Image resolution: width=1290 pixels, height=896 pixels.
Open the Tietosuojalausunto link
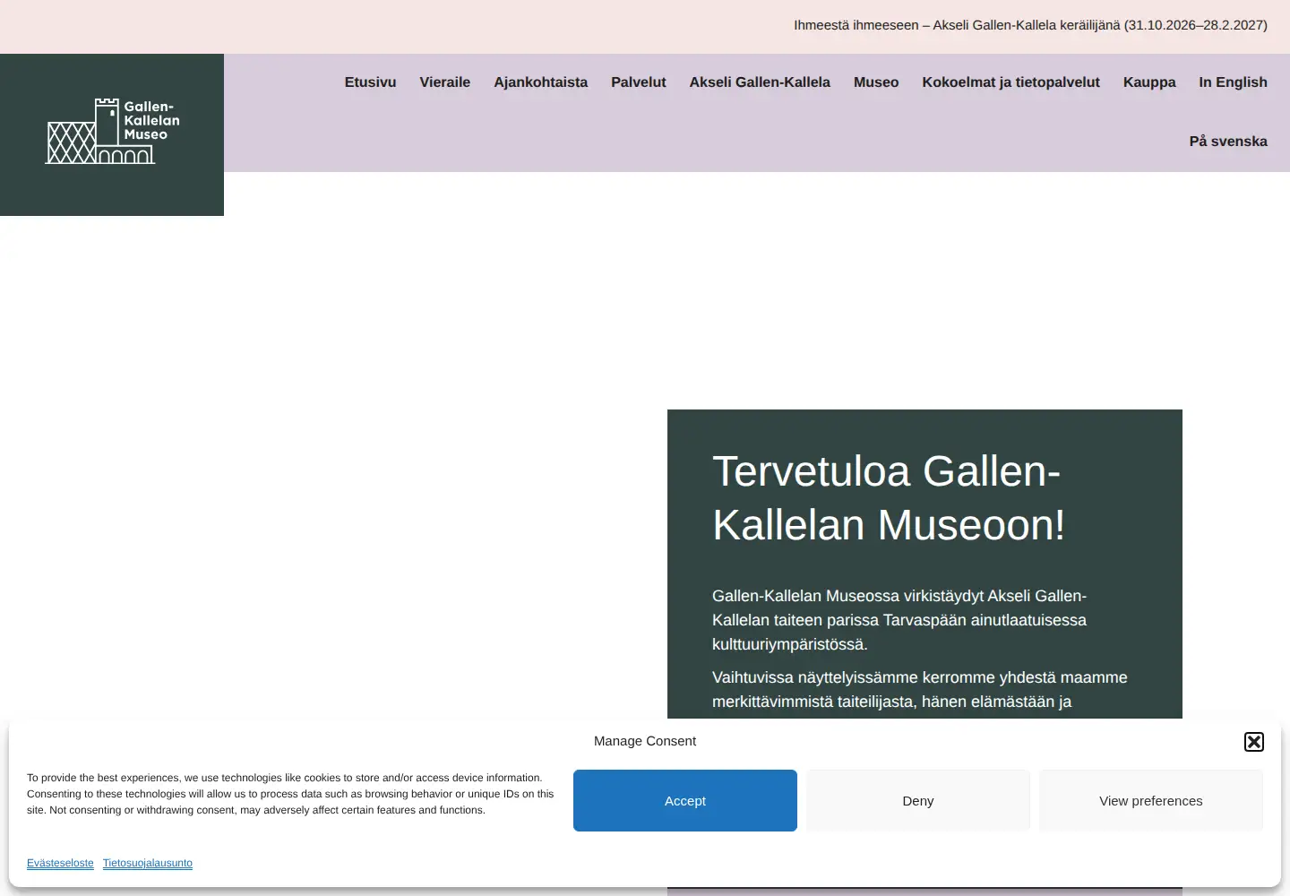[148, 863]
